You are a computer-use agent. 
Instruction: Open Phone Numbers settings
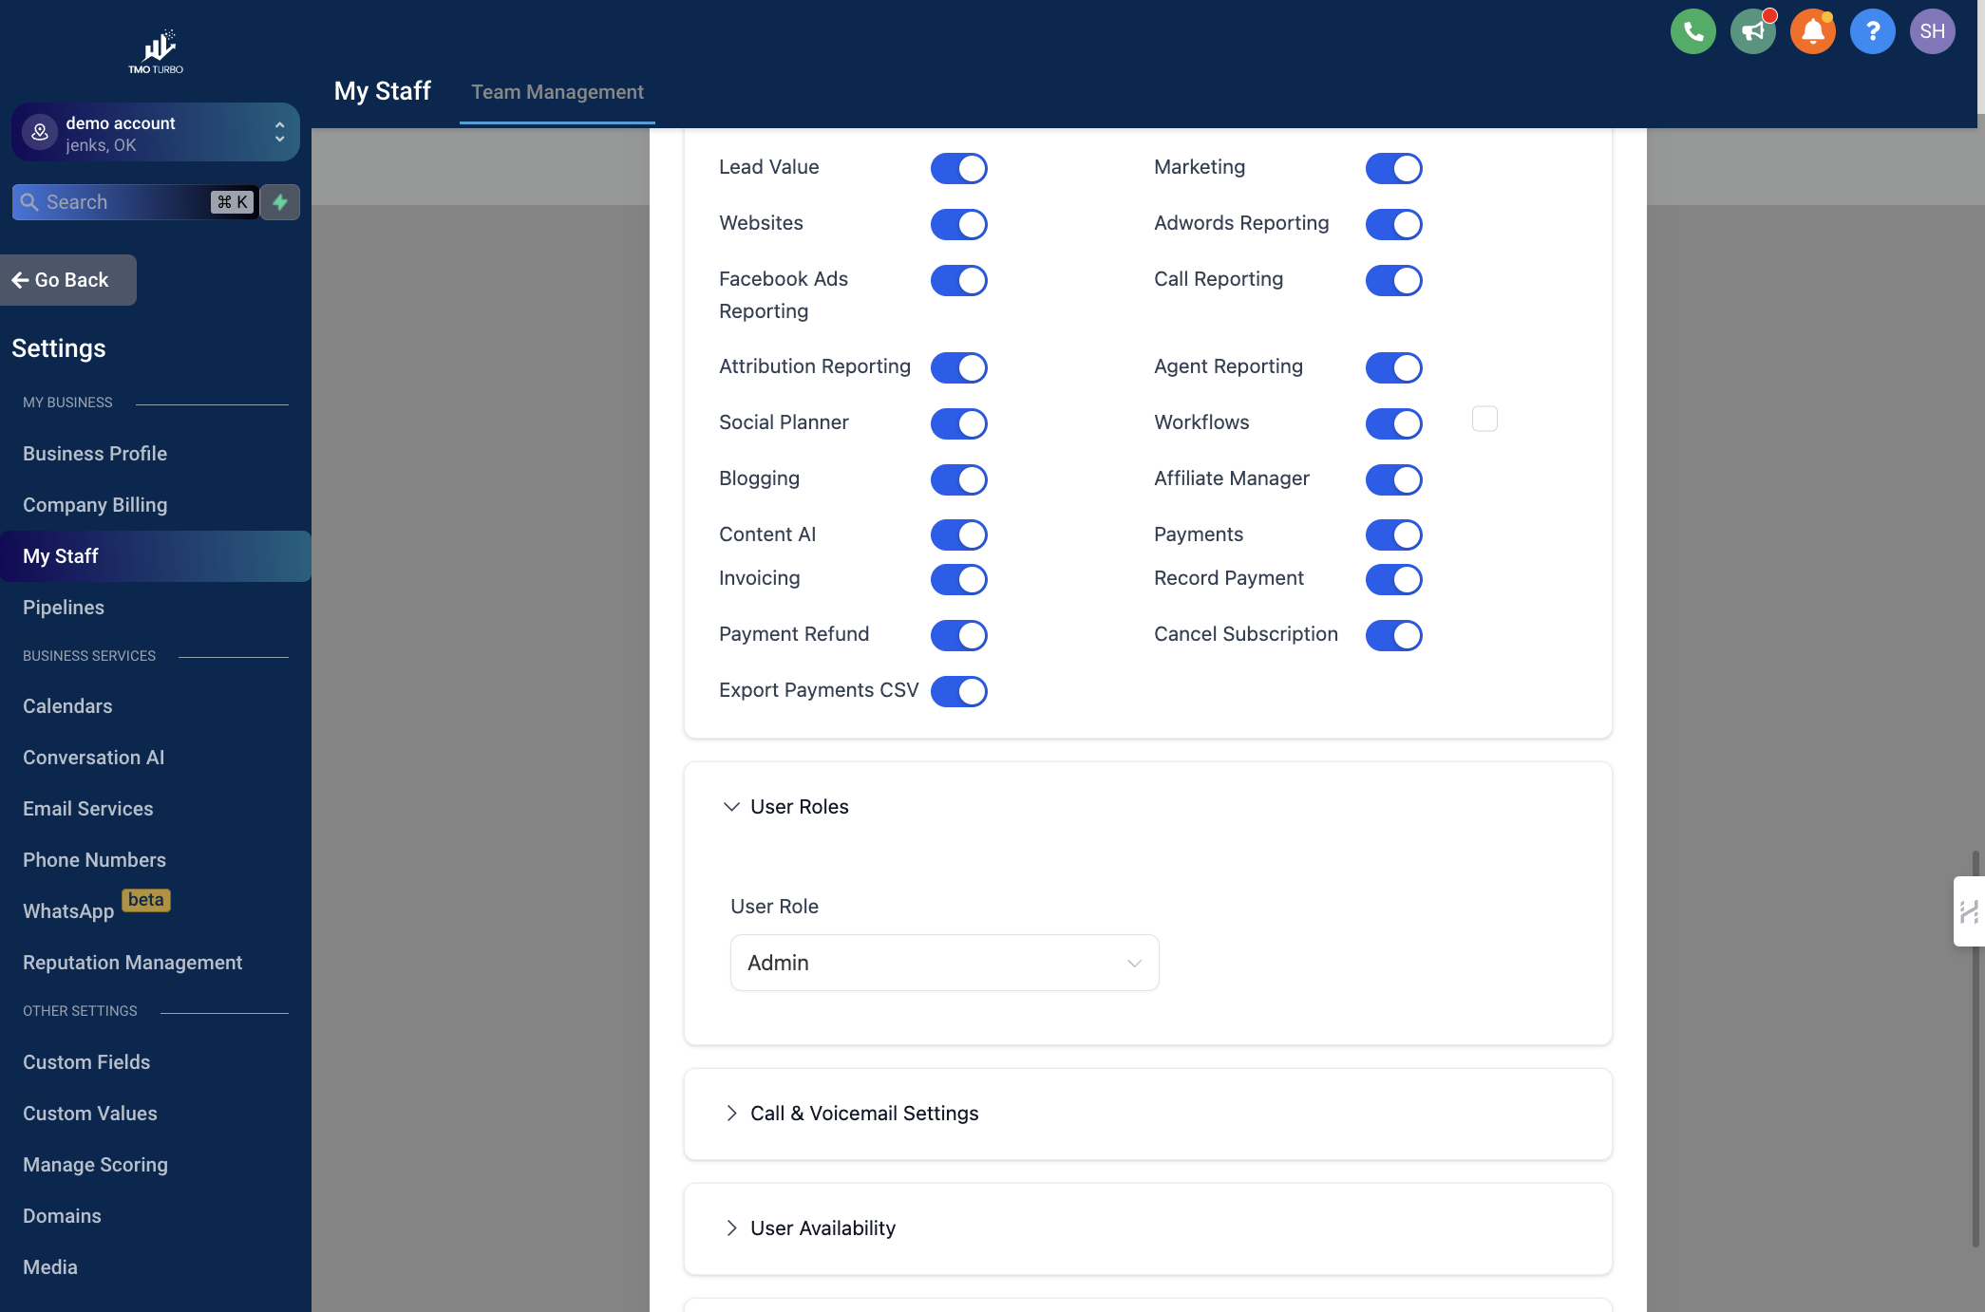94,860
